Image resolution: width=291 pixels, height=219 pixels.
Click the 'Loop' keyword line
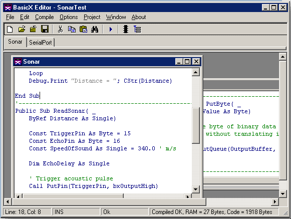pos(36,73)
